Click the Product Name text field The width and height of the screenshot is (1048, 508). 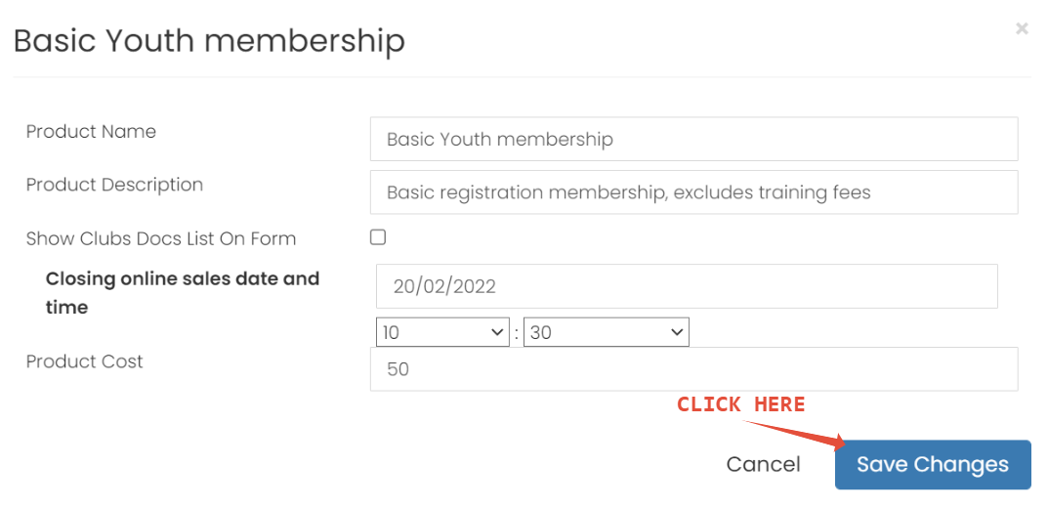tap(693, 139)
